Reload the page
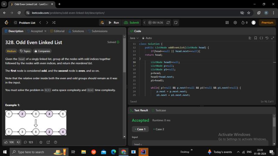 pos(19,13)
